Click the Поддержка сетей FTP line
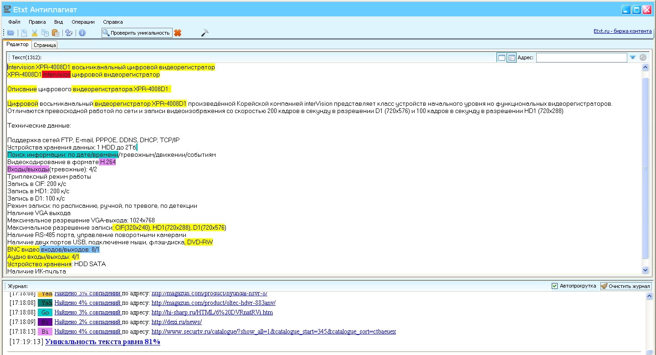 tap(93, 140)
